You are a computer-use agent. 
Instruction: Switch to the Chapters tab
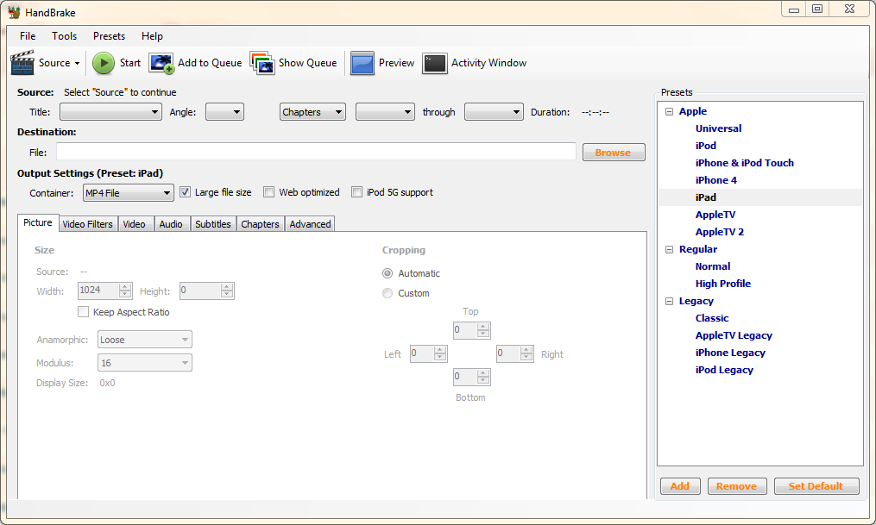coord(261,224)
